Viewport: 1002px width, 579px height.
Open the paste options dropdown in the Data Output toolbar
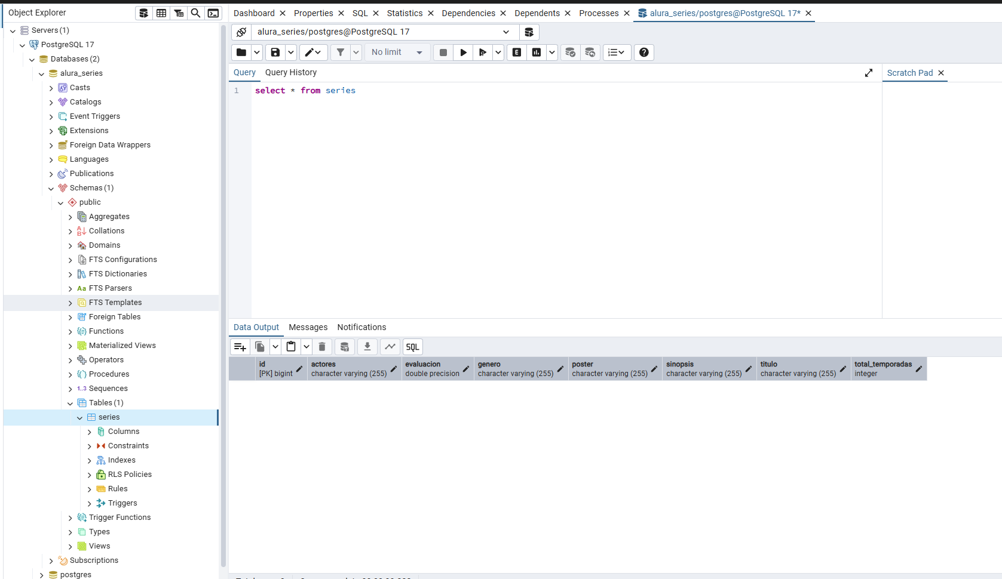[x=307, y=347]
